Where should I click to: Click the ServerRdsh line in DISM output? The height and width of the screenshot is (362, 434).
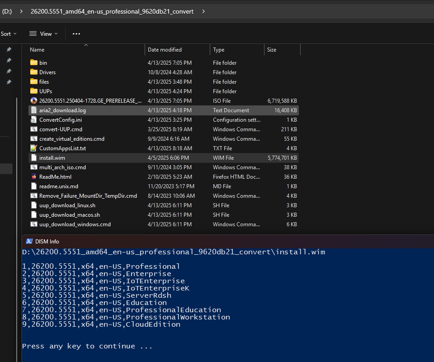[x=97, y=295]
